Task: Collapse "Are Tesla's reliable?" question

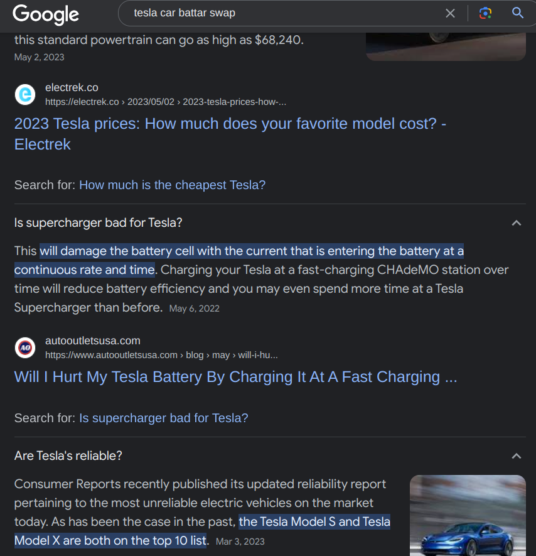Action: point(516,456)
